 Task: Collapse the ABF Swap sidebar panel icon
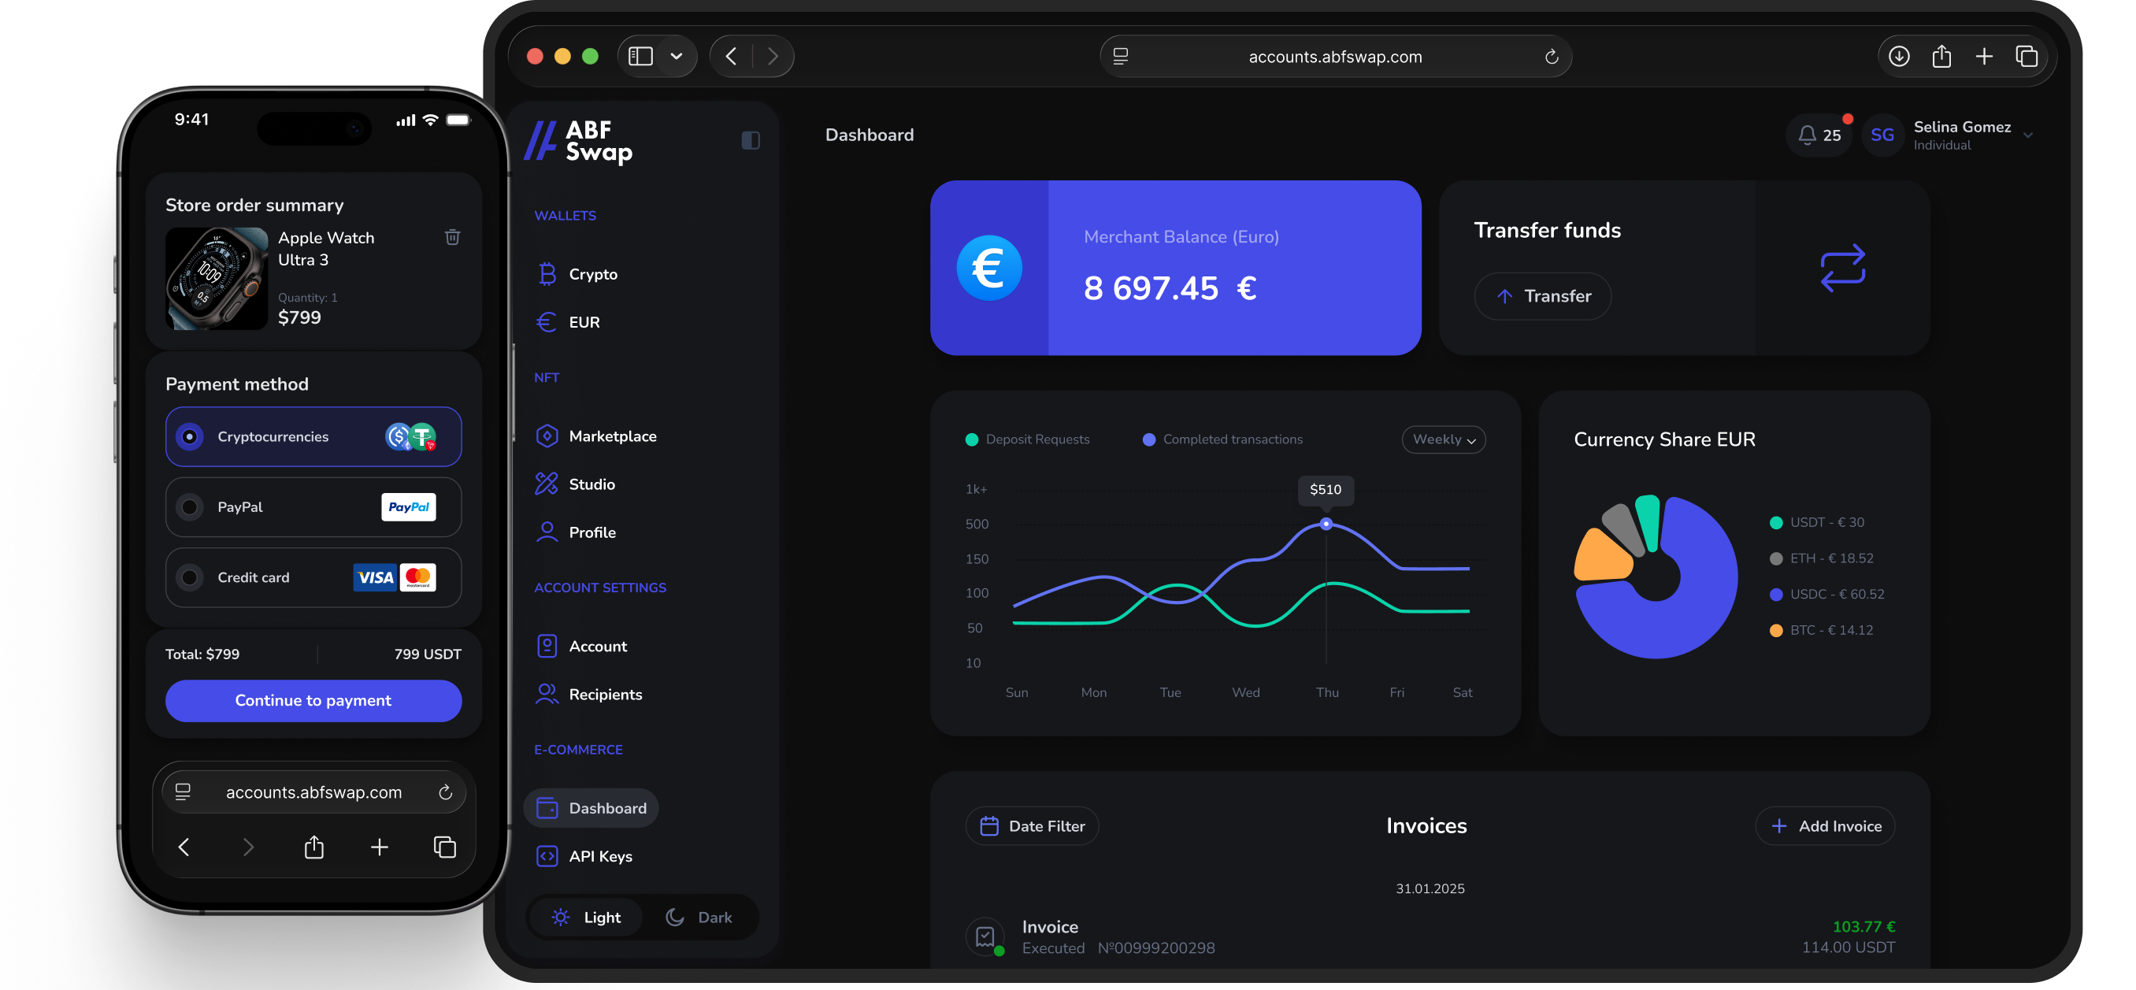pos(750,140)
